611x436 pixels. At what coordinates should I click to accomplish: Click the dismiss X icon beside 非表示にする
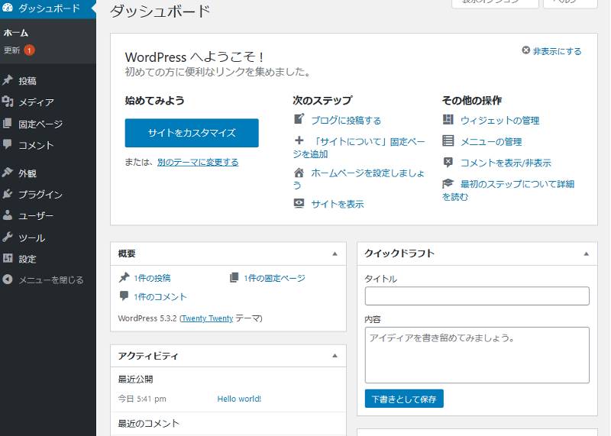pos(526,50)
